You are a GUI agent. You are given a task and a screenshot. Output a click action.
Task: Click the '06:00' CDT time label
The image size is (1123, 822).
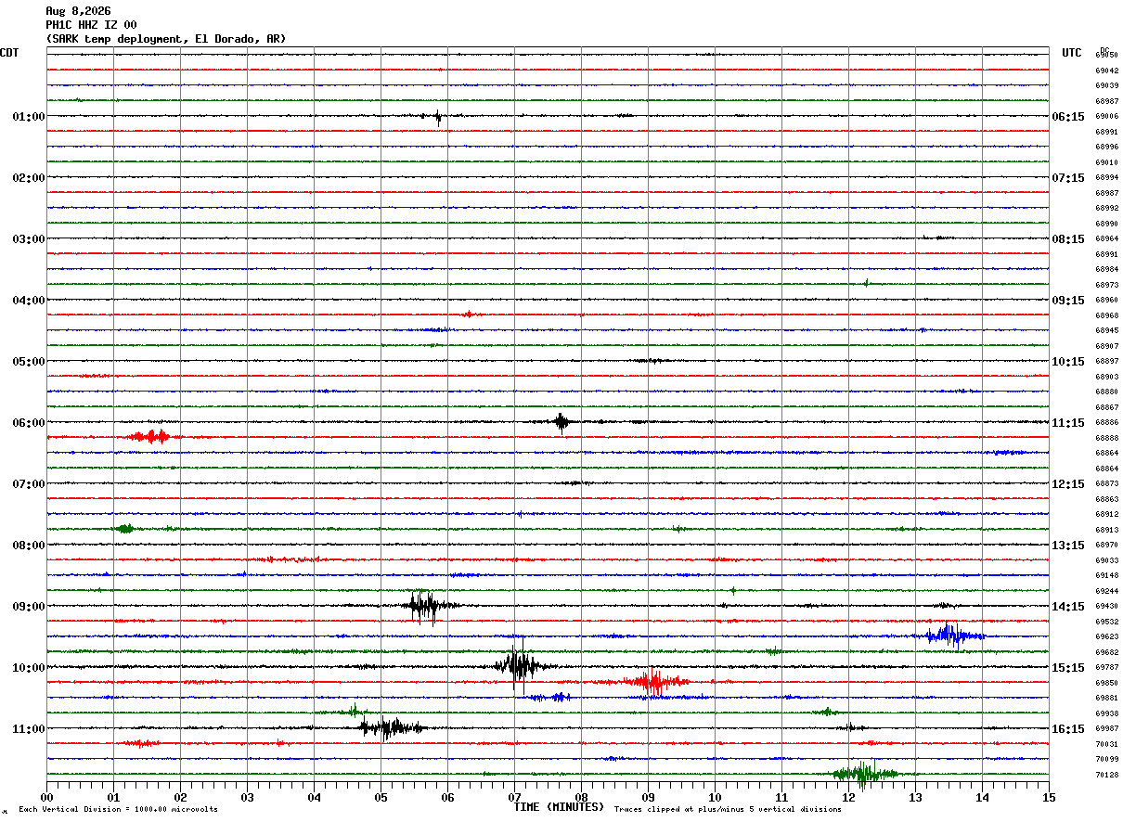click(29, 423)
